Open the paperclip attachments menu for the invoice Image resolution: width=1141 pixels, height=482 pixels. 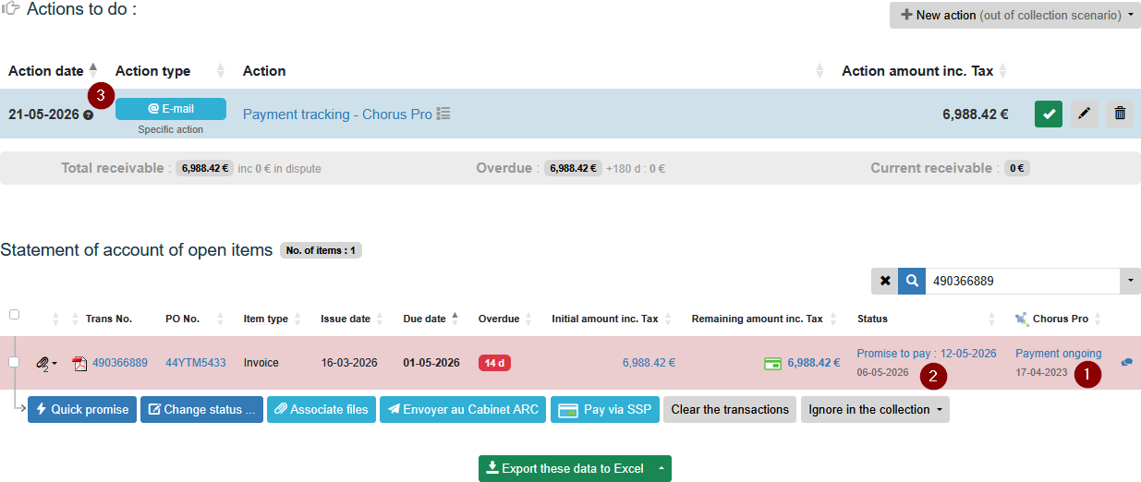46,363
